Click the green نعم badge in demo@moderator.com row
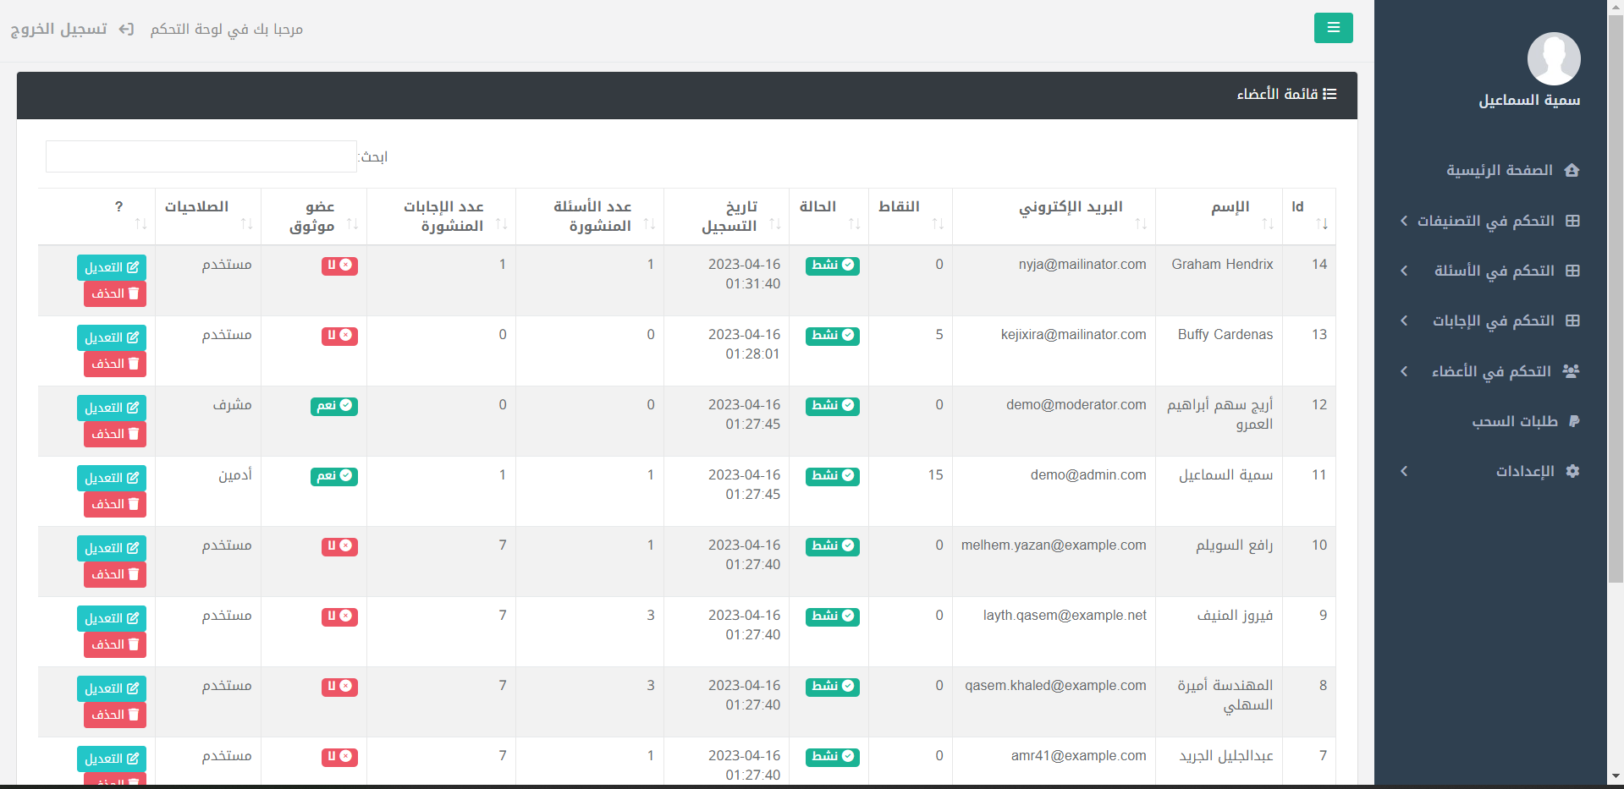 point(334,406)
